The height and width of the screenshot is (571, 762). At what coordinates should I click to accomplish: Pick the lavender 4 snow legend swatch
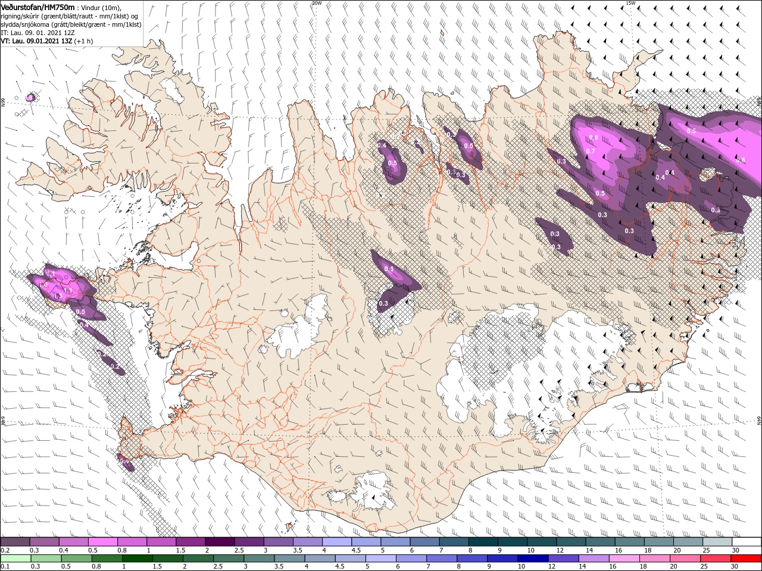[x=337, y=542]
